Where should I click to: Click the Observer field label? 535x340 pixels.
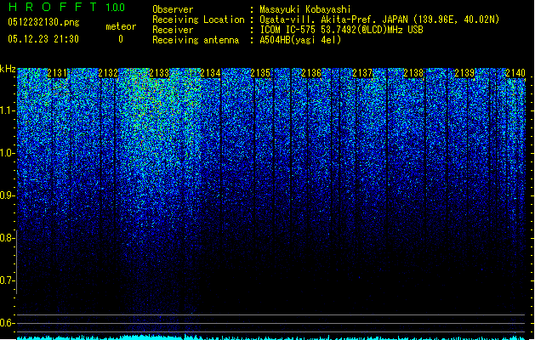(173, 9)
